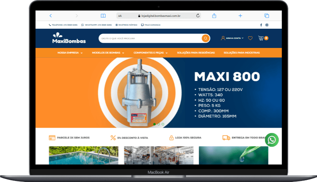Open Soluções para Residências menu item
Image resolution: width=317 pixels, height=182 pixels.
tap(196, 53)
